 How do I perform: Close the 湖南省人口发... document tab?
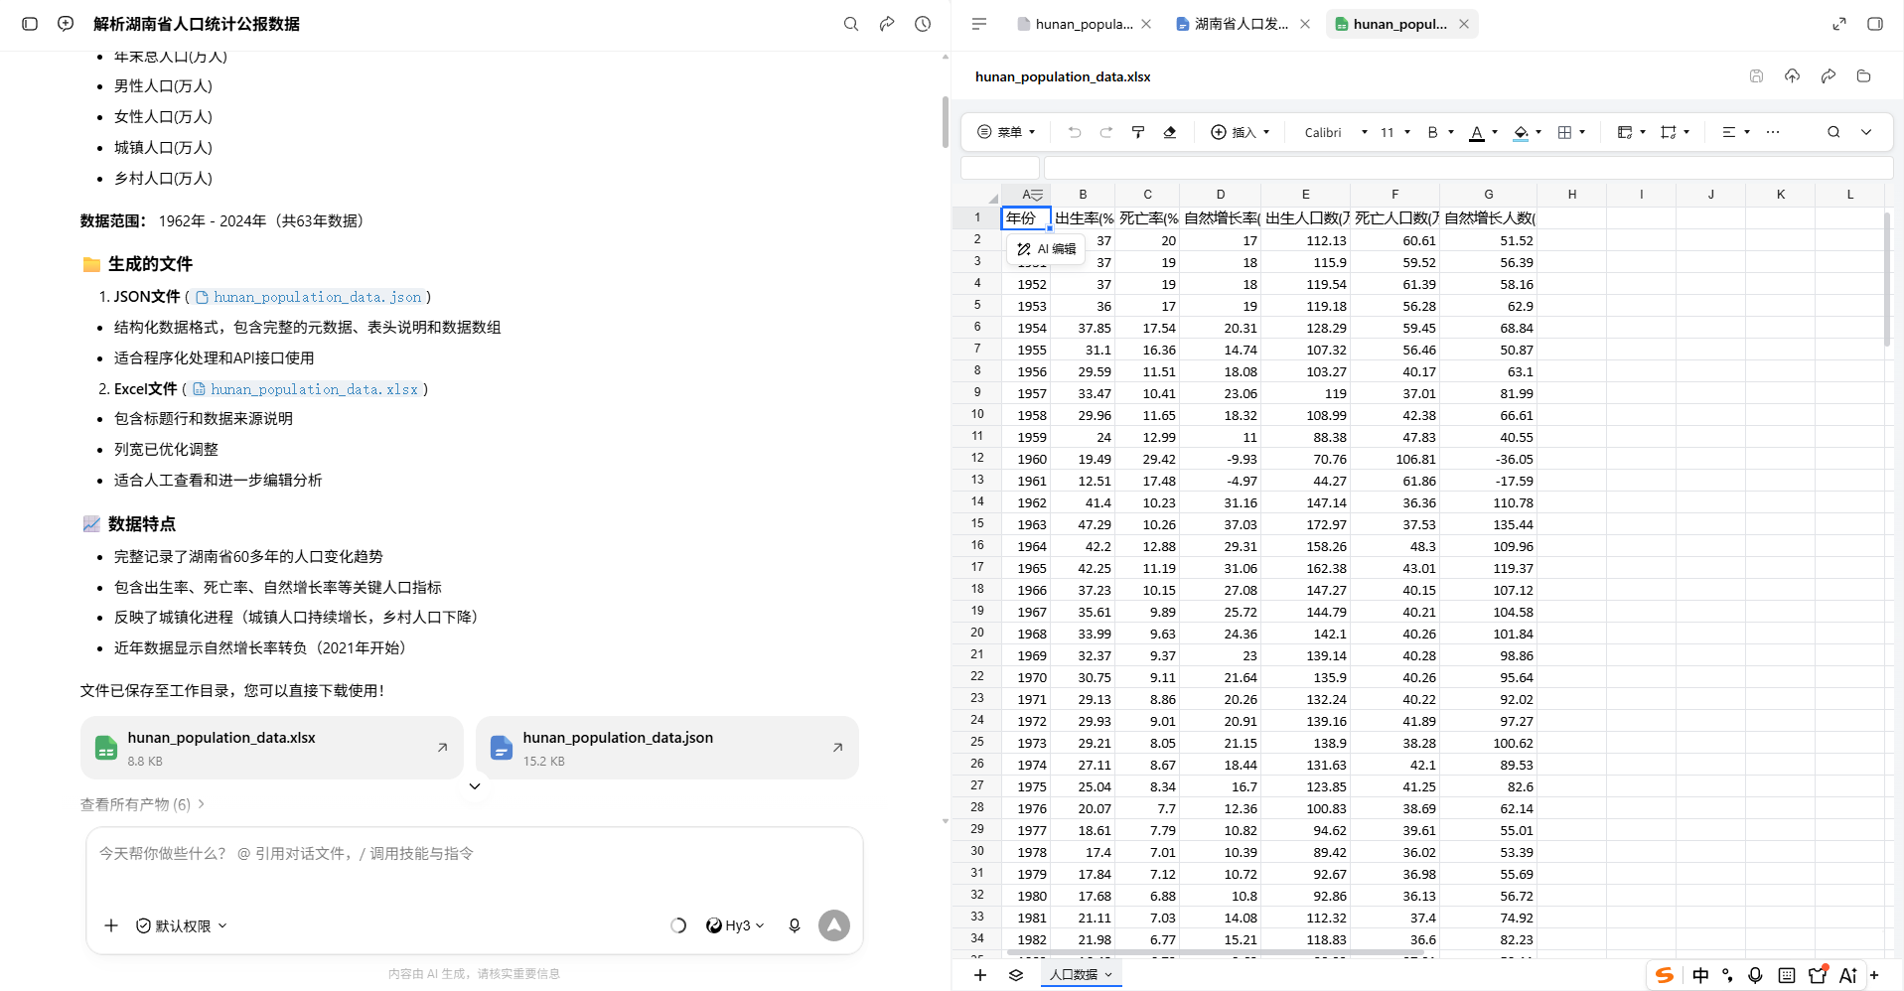point(1305,24)
